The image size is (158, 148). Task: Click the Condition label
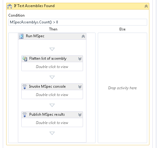click(16, 15)
